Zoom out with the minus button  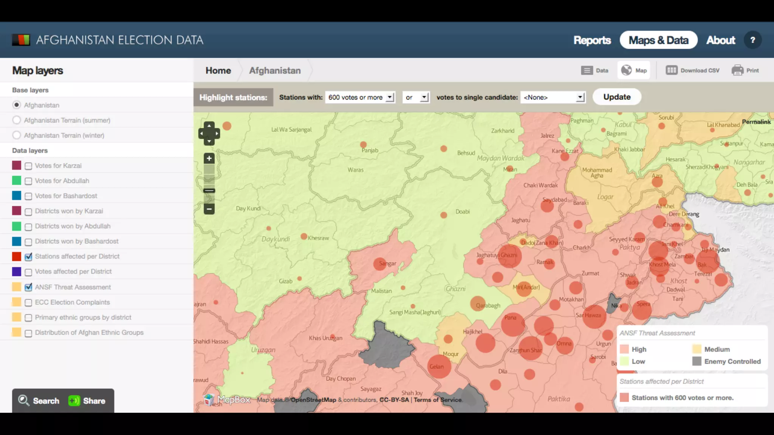tap(209, 208)
